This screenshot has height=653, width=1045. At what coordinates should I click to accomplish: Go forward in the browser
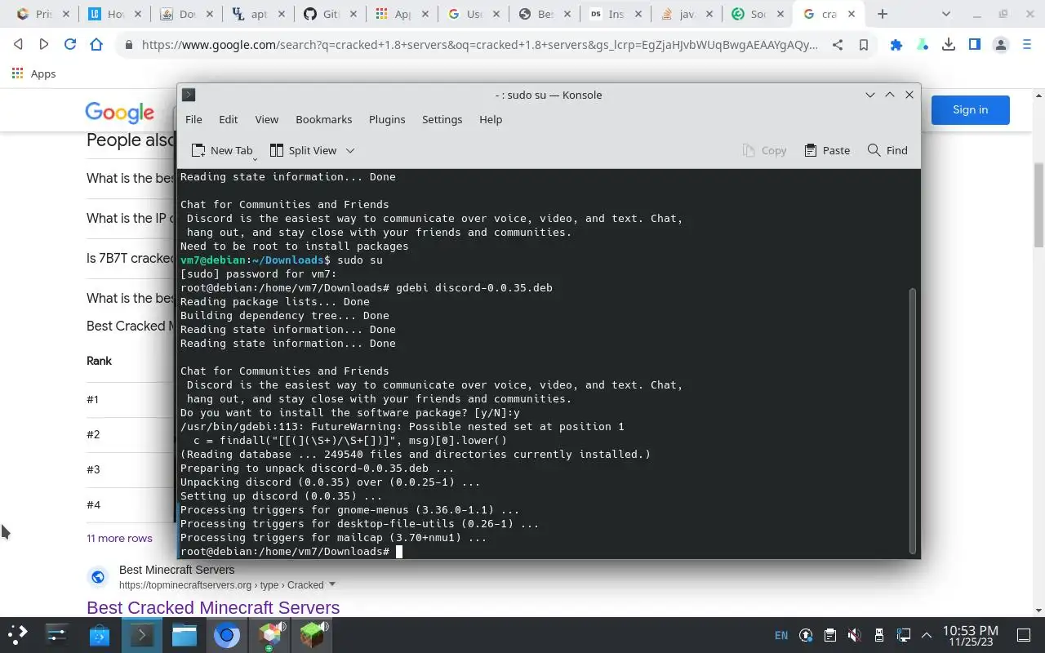tap(44, 45)
